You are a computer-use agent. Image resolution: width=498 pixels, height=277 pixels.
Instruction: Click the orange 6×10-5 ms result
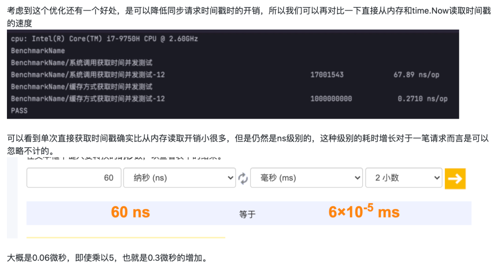364,211
